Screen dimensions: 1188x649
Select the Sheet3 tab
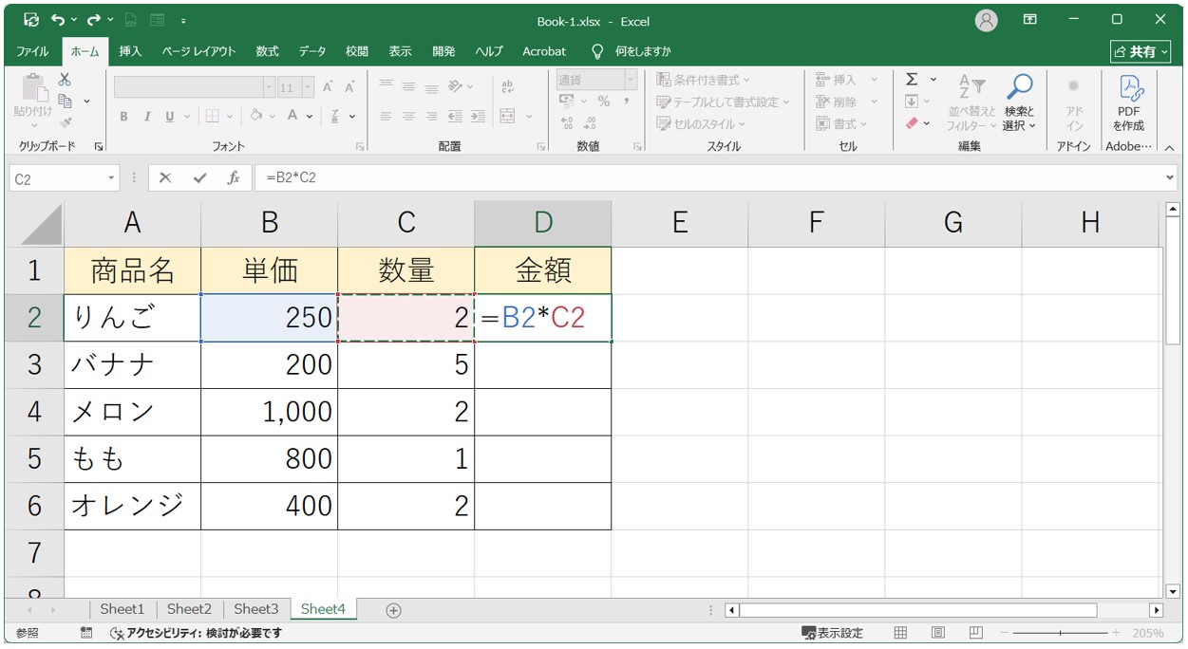click(x=256, y=609)
